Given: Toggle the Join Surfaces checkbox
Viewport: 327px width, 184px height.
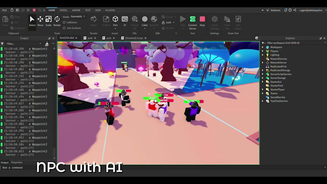Looking at the screenshot, I should click(x=64, y=28).
